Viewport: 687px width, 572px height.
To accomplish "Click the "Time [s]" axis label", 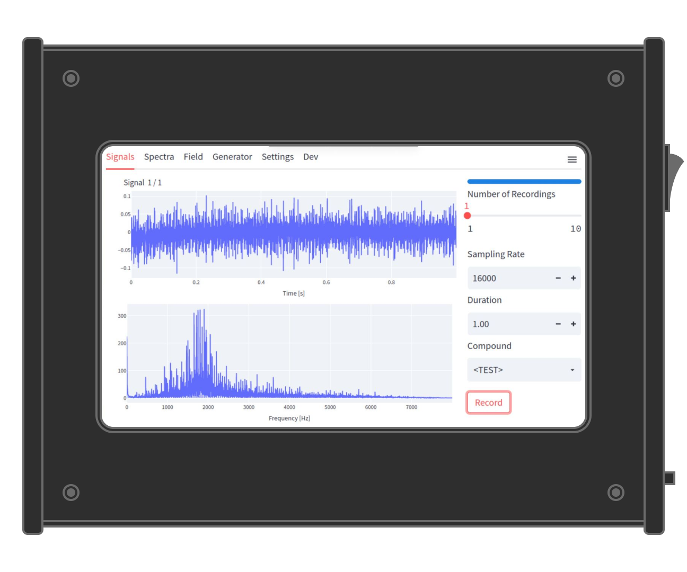I will 294,293.
